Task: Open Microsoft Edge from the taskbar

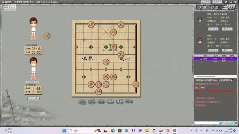Action: pos(113,130)
